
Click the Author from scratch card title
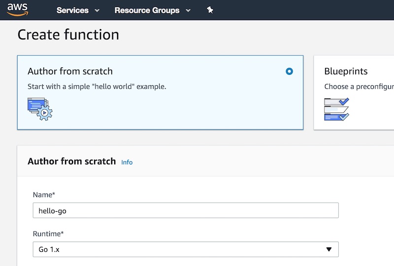coord(70,71)
